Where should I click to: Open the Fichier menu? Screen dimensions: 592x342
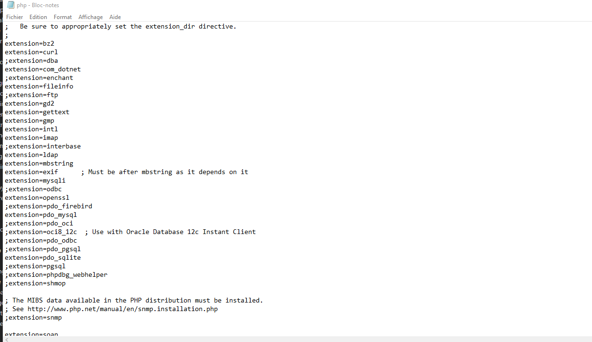coord(14,17)
